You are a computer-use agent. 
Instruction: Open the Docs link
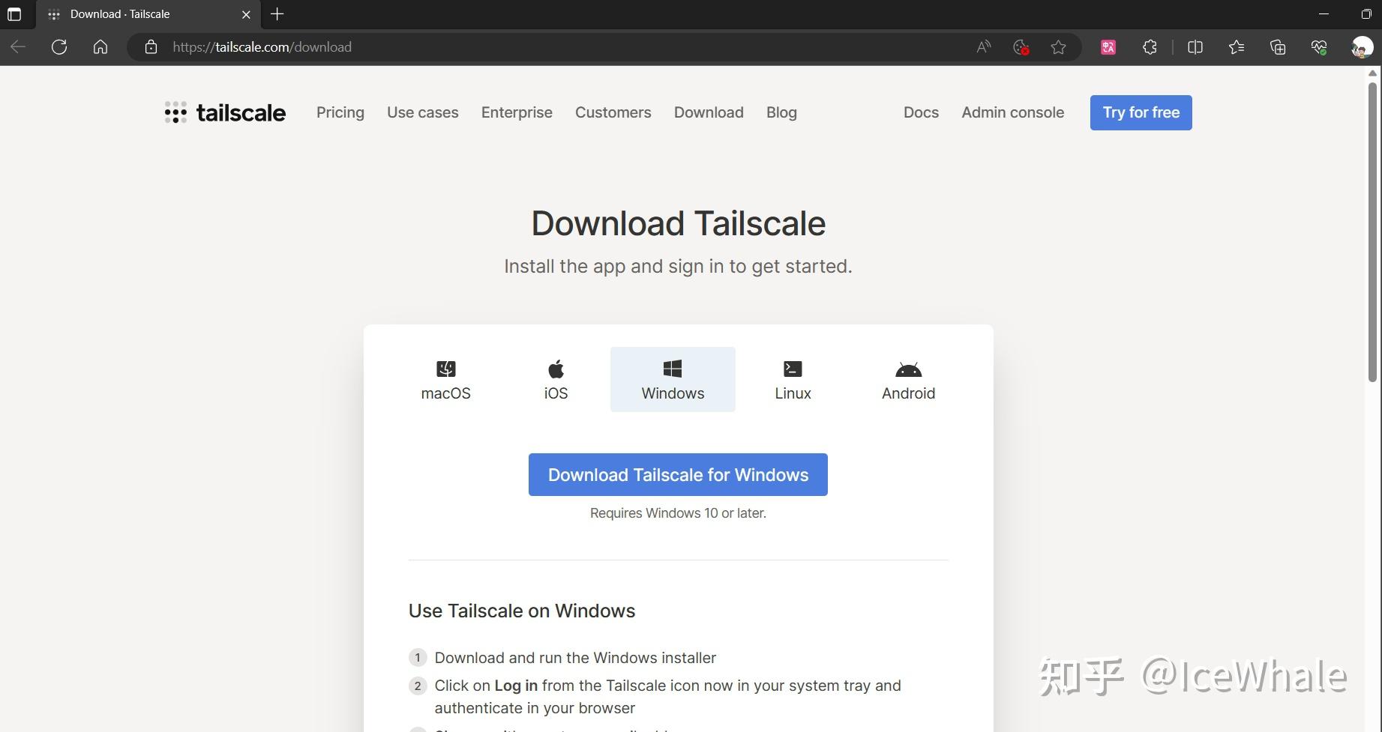point(921,112)
